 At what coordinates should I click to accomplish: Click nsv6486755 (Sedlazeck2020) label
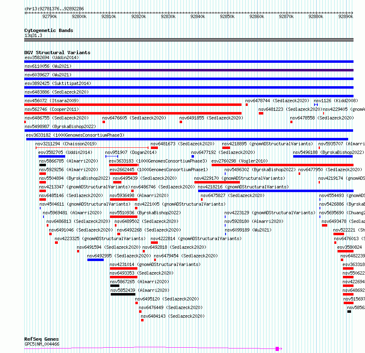(x=57, y=118)
